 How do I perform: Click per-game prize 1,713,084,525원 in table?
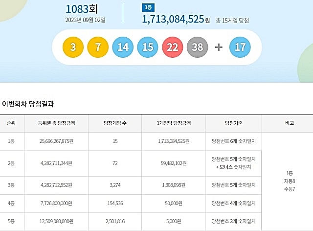click(174, 141)
